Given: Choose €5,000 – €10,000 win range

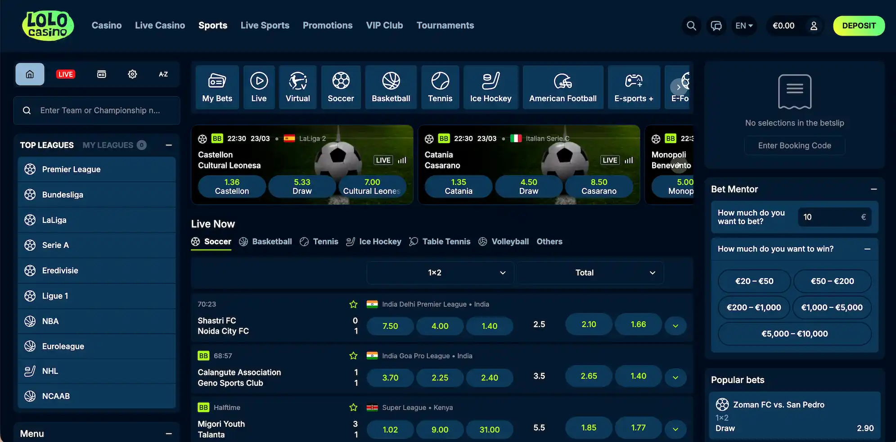Looking at the screenshot, I should (x=794, y=334).
